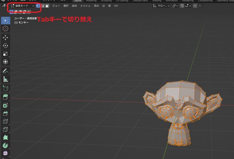Activate the Move tool
Image resolution: width=234 pixels, height=159 pixels.
[x=6, y=37]
